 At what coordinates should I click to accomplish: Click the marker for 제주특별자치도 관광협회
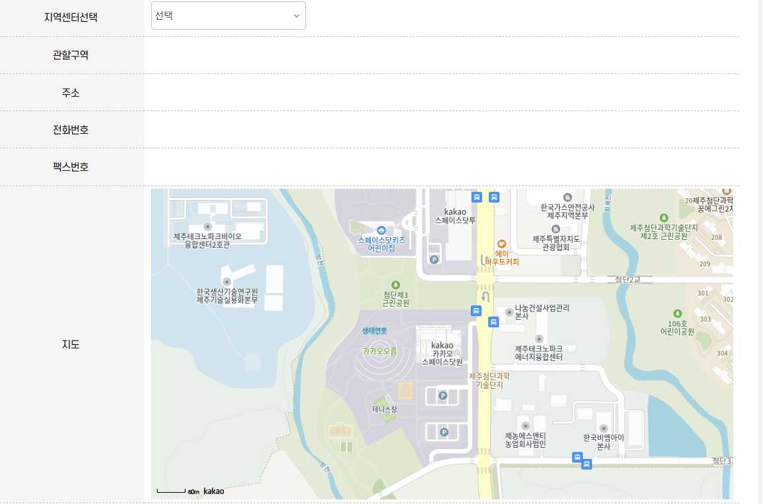(554, 228)
